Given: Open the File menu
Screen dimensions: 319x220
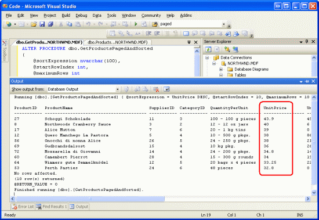Looking at the screenshot, I should pyautogui.click(x=9, y=16).
